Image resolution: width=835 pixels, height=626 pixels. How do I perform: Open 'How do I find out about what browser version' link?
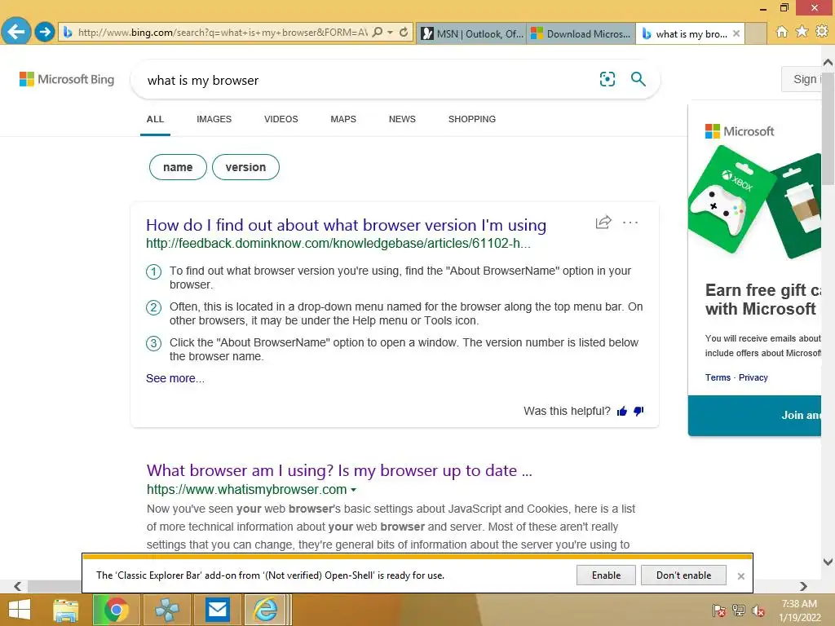(x=346, y=225)
